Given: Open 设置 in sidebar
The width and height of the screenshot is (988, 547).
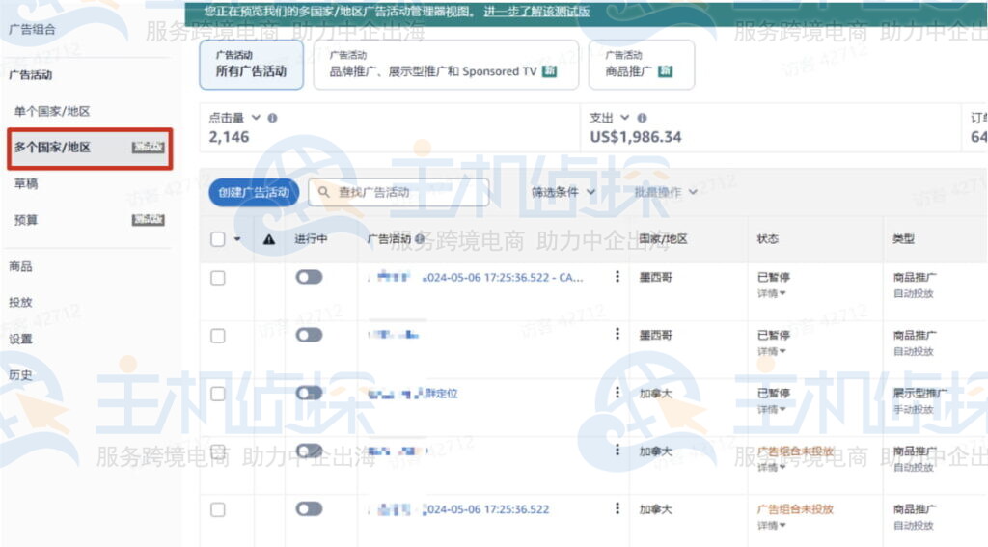Looking at the screenshot, I should coord(20,339).
